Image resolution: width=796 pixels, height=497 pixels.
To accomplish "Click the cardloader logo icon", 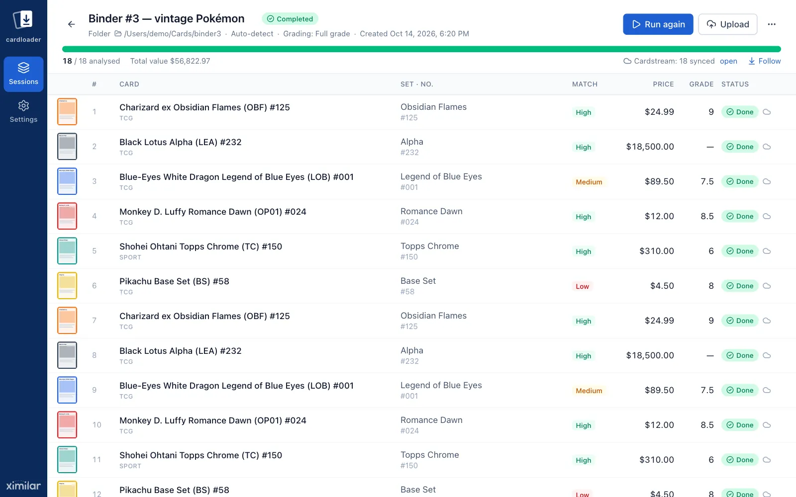I will tap(23, 20).
